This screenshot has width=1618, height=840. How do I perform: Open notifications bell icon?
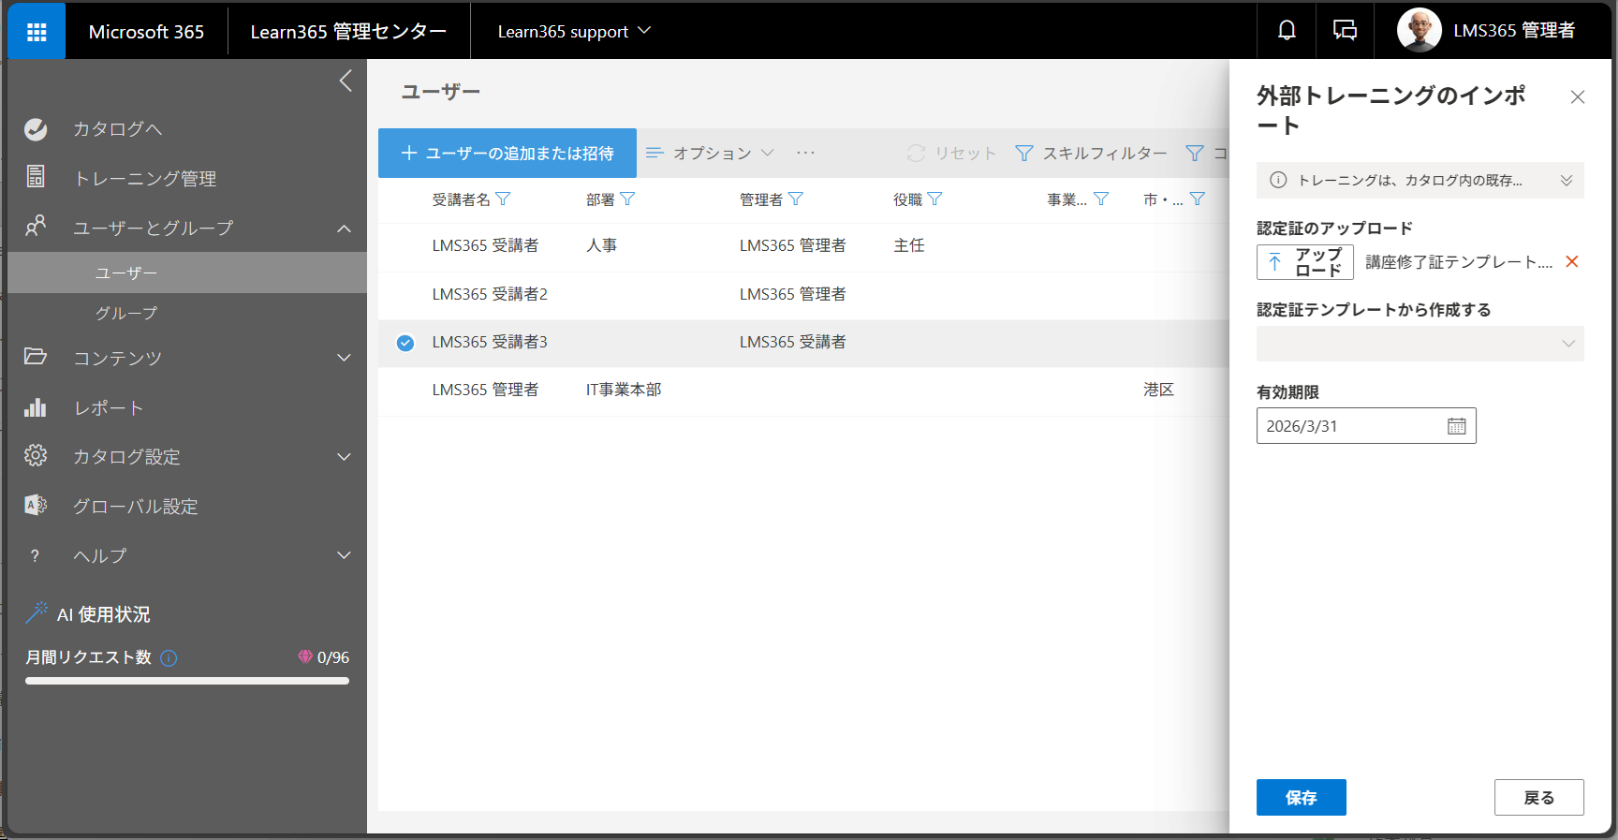(x=1287, y=31)
